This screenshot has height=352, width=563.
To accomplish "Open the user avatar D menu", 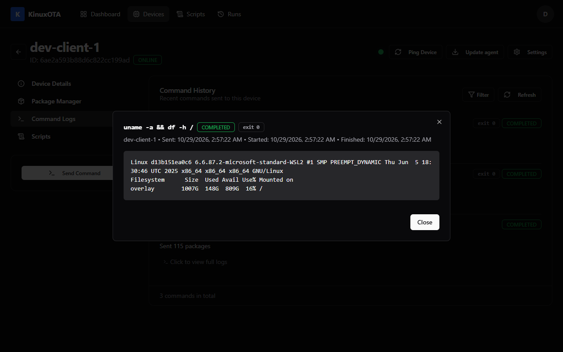I will [x=545, y=14].
